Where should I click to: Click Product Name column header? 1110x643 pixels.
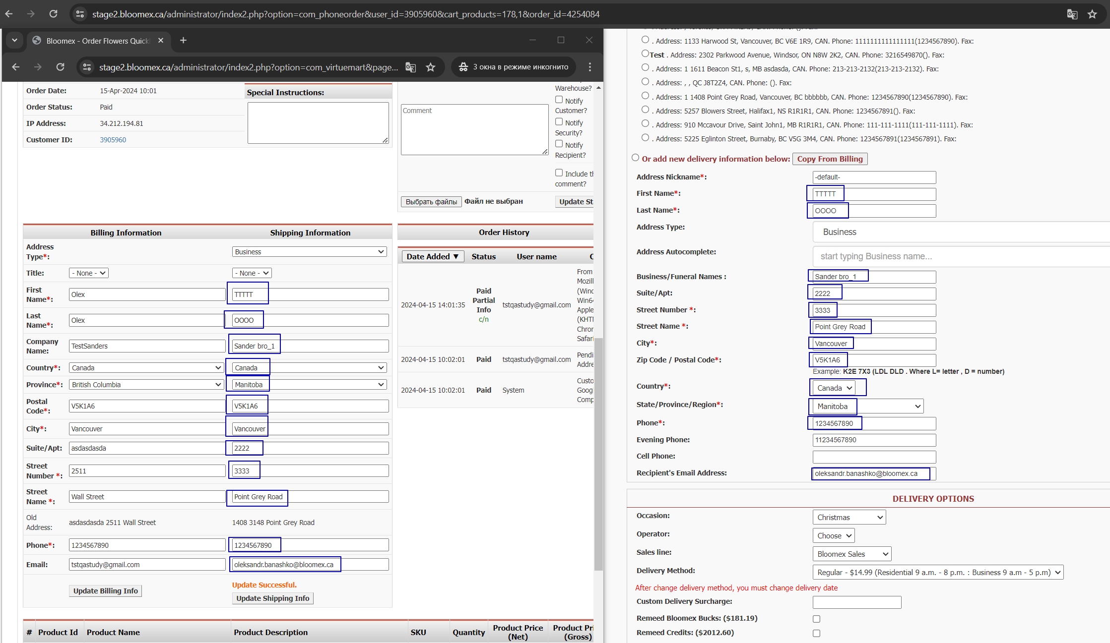pyautogui.click(x=113, y=632)
